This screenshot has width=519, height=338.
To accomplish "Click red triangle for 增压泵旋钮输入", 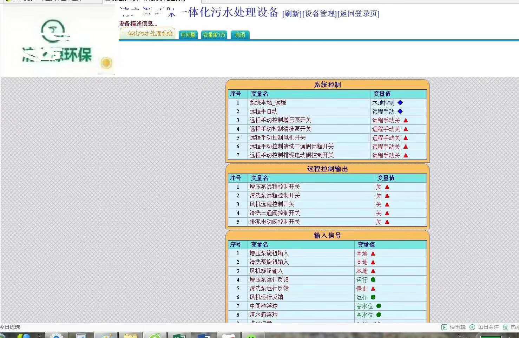I will (373, 253).
